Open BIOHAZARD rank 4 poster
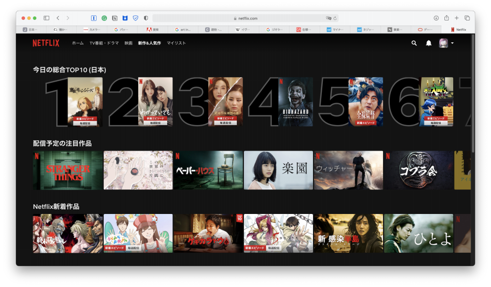 click(296, 102)
